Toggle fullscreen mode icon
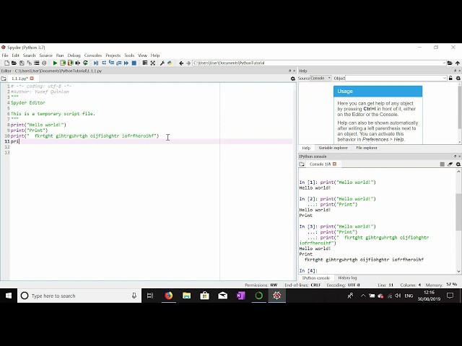The height and width of the screenshot is (346, 462). [x=152, y=63]
